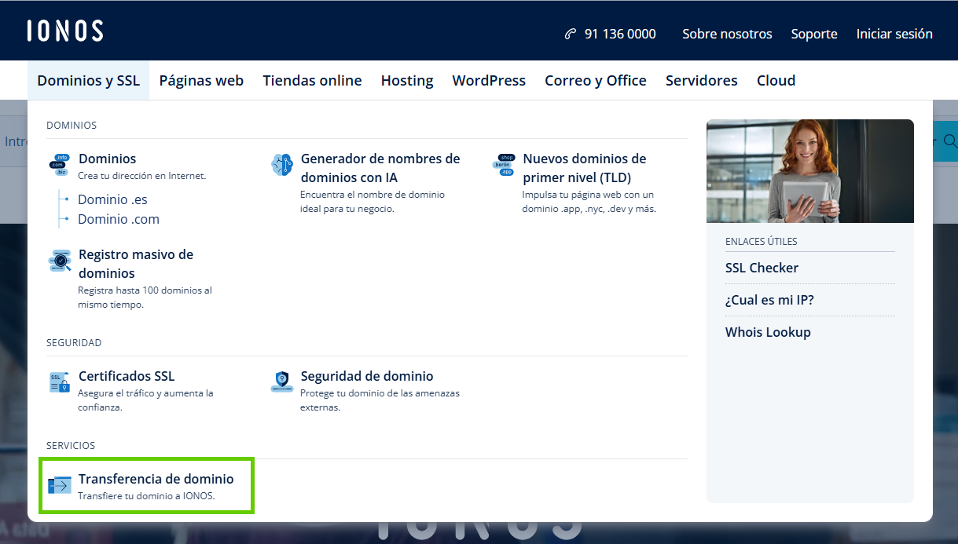Click the Whois Lookup link
958x544 pixels.
(x=768, y=332)
